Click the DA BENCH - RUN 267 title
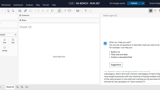This screenshot has width=160, height=90. (88, 3)
